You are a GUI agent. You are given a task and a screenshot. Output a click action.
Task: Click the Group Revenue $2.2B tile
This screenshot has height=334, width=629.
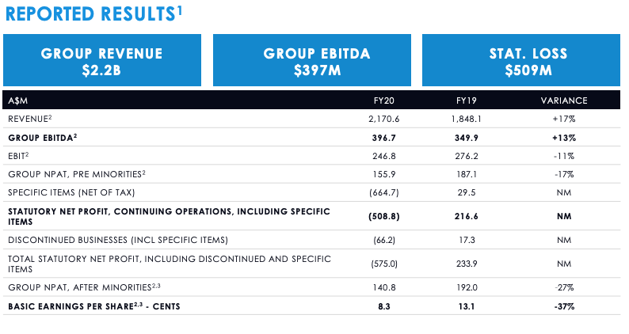(x=101, y=61)
